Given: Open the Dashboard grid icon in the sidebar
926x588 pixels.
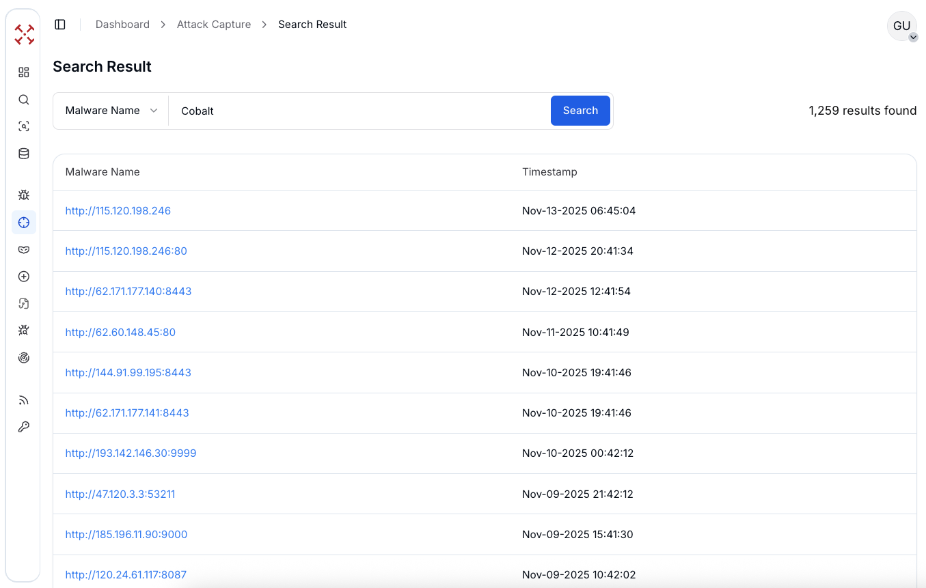Looking at the screenshot, I should [x=23, y=72].
